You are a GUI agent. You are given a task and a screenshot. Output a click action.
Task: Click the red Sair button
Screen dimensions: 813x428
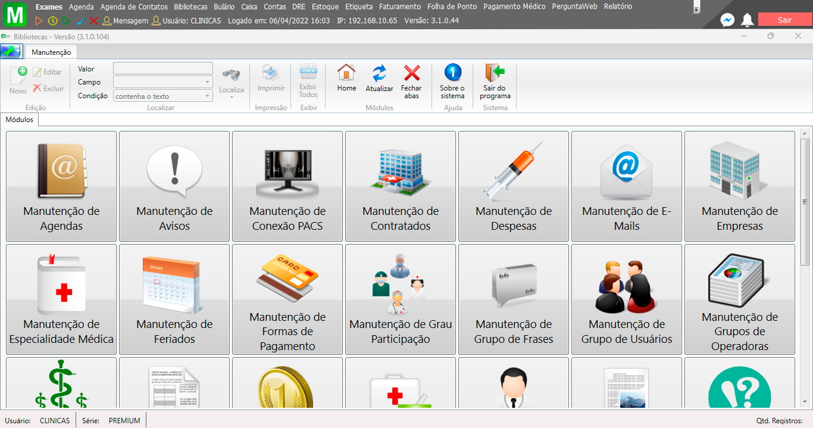tap(784, 19)
